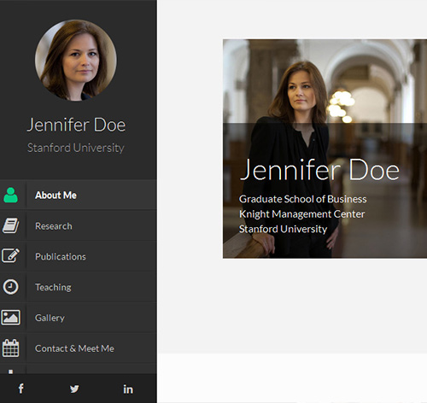The width and height of the screenshot is (427, 403).
Task: Click the circular profile photo in sidebar
Action: click(x=76, y=60)
